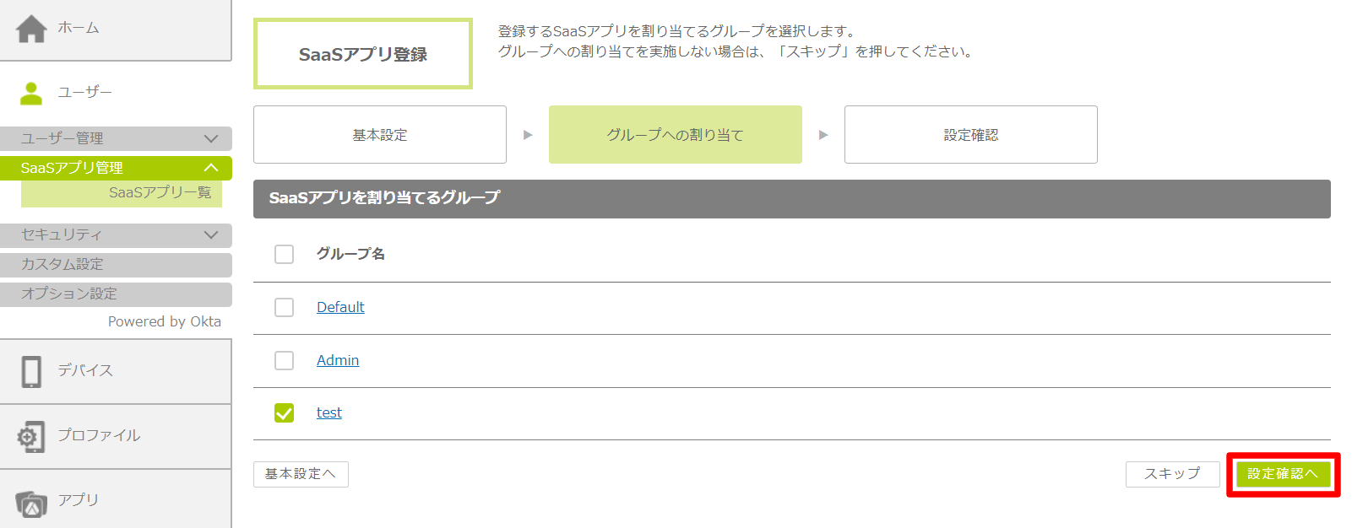Click the Profile gear-phone icon
Viewport: 1352px width, 528px height.
point(31,436)
